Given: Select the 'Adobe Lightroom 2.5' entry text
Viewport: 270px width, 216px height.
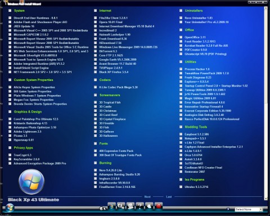Looking at the screenshot, I should [28, 132].
